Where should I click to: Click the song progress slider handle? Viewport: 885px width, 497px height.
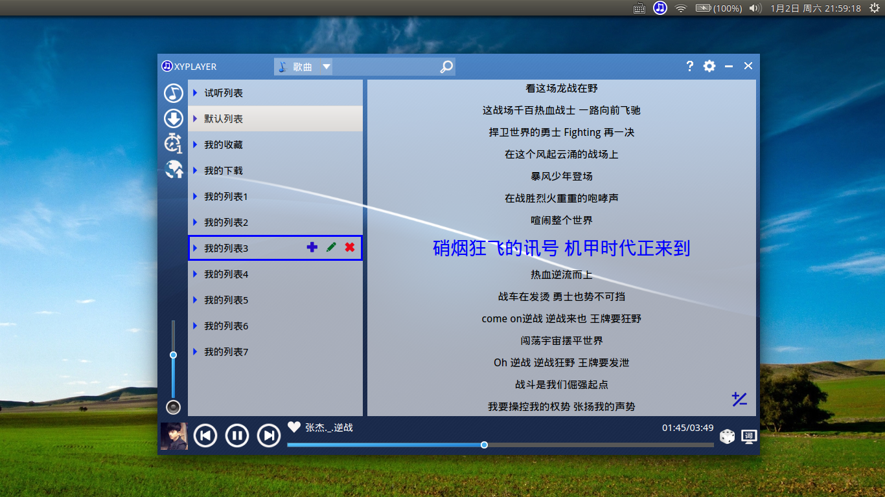484,445
